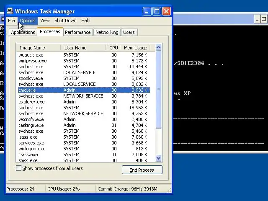Screen dimensions: 268x201
Task: Switch to the Users tab
Action: pyautogui.click(x=129, y=32)
